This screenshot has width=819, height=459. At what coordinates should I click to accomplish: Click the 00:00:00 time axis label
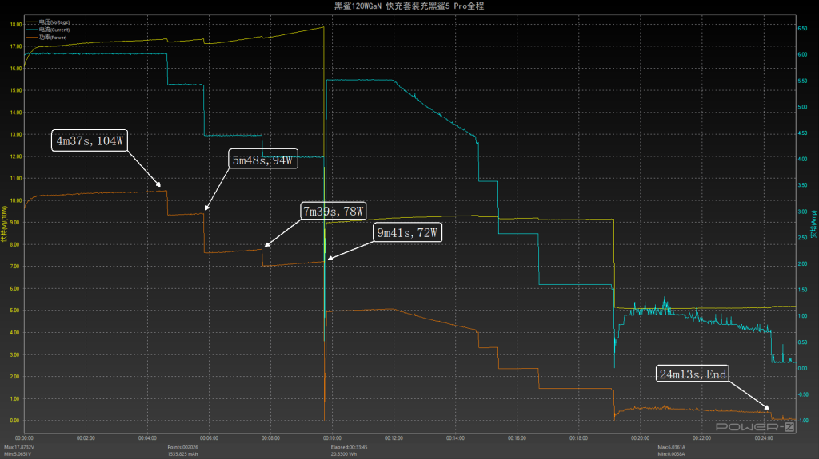[24, 438]
